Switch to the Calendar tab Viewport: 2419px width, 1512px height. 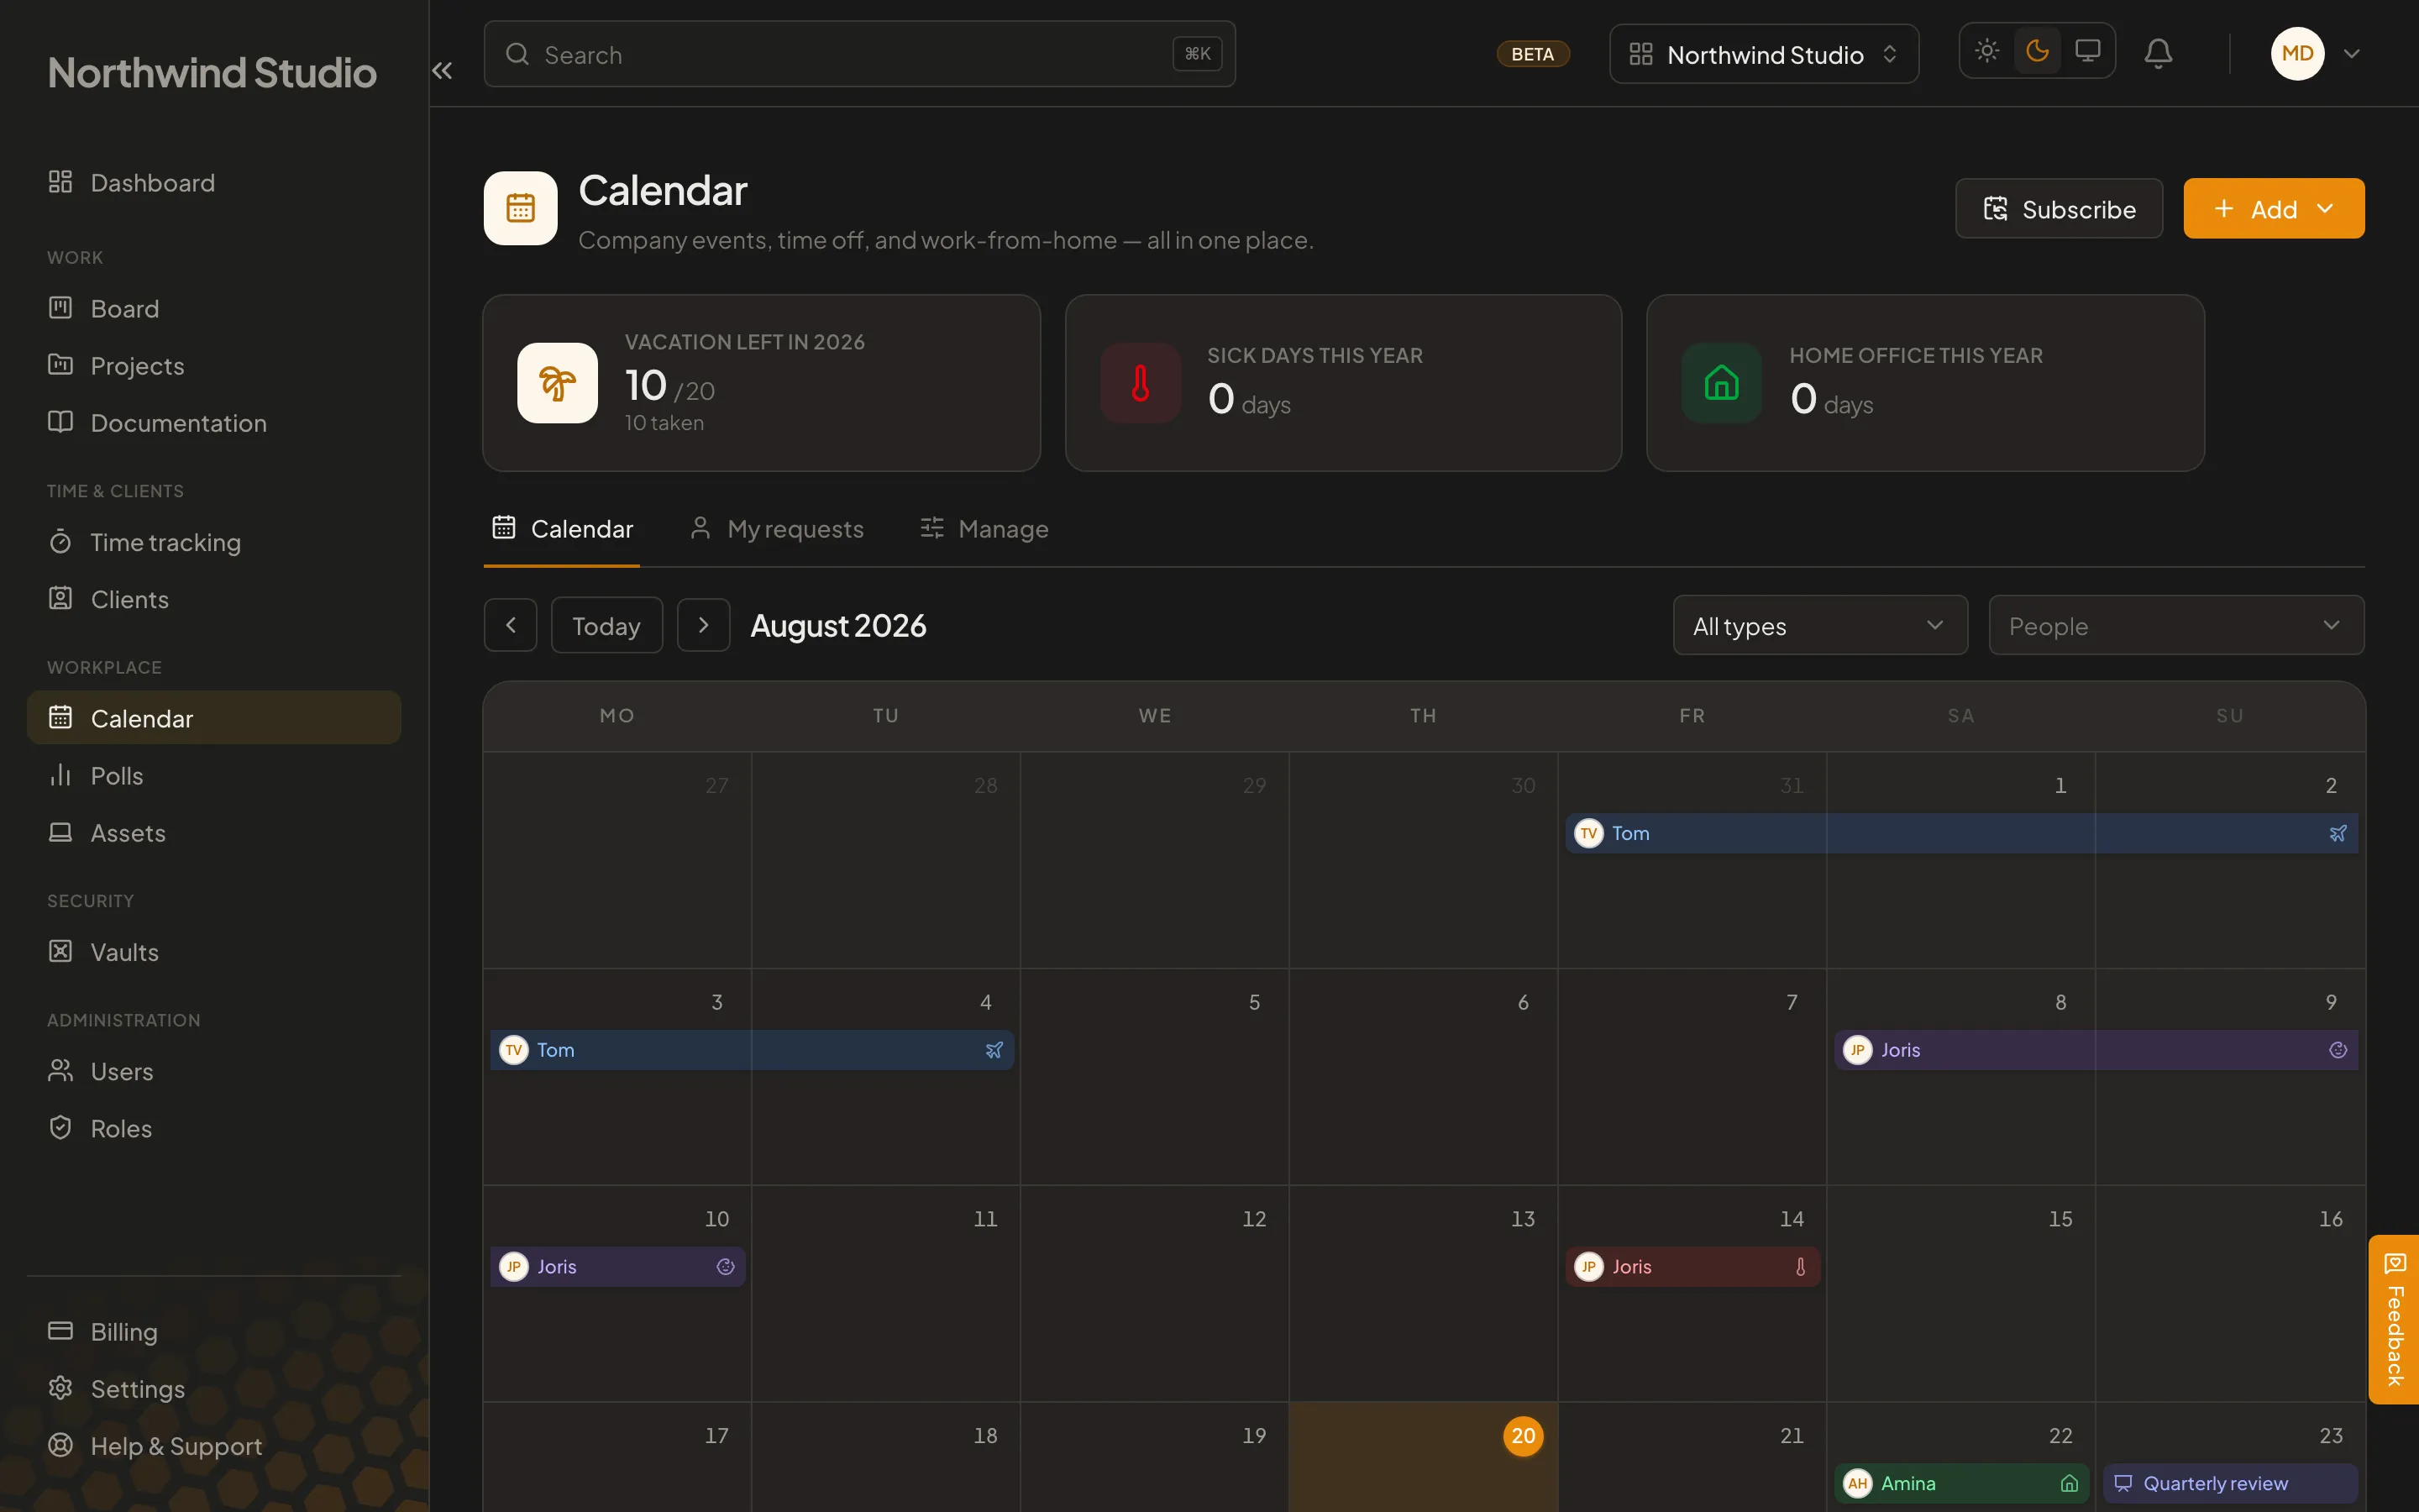(x=562, y=528)
